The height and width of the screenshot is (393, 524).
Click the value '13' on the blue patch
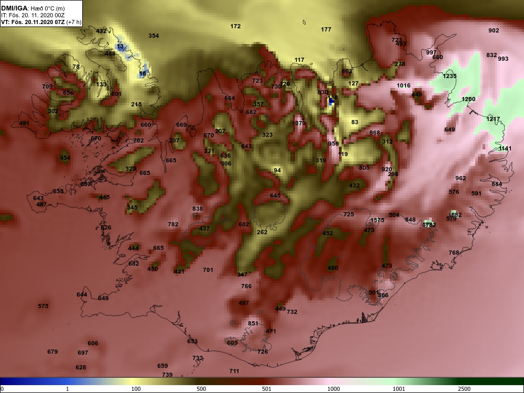pyautogui.click(x=121, y=46)
